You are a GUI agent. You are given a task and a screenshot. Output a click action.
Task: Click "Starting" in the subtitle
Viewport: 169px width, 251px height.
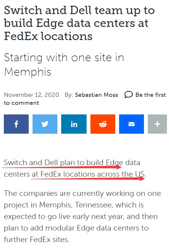23,58
